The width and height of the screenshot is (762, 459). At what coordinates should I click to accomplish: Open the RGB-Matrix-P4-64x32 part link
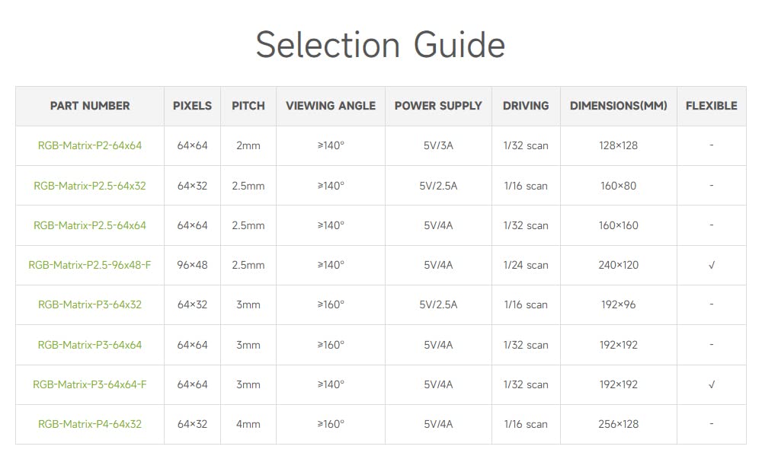(x=90, y=424)
